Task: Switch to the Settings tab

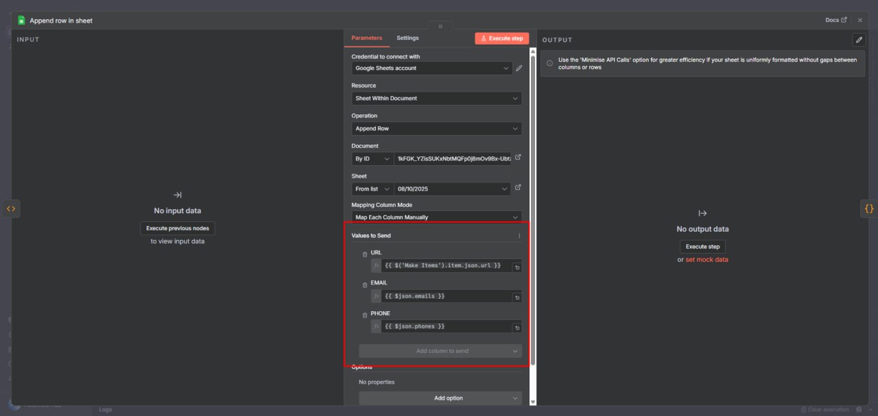Action: (407, 38)
